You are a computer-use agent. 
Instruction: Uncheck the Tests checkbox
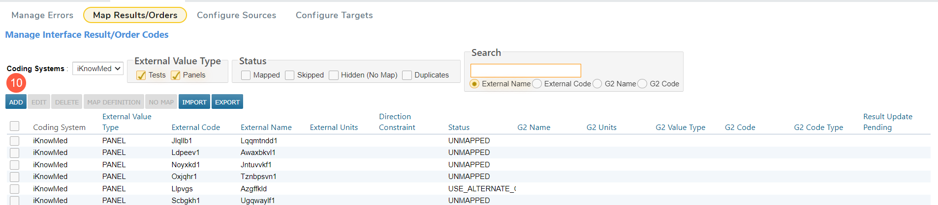click(141, 76)
